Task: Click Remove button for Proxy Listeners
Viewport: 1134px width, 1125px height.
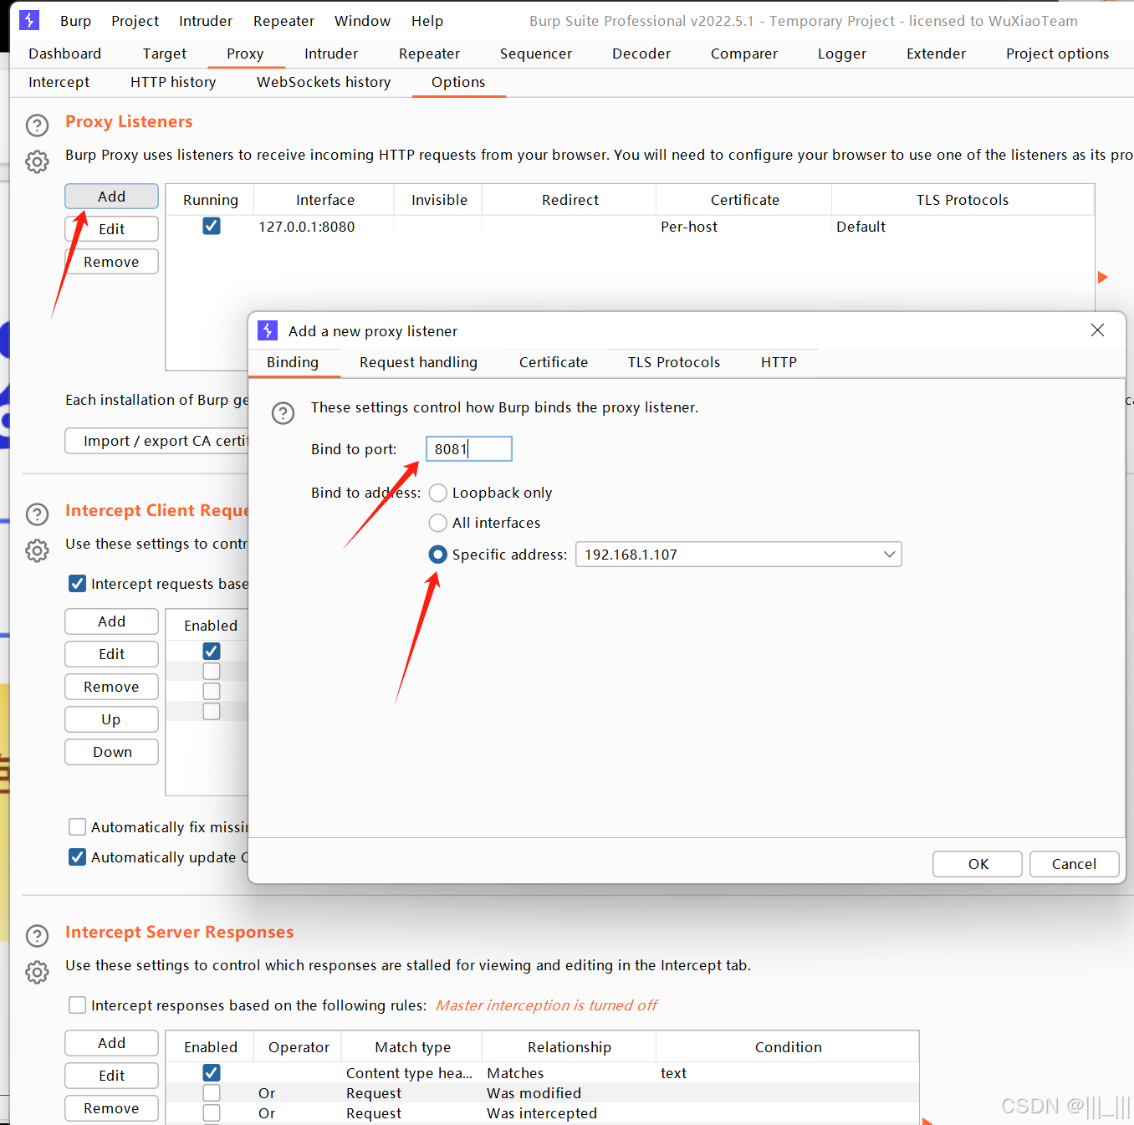Action: point(111,261)
